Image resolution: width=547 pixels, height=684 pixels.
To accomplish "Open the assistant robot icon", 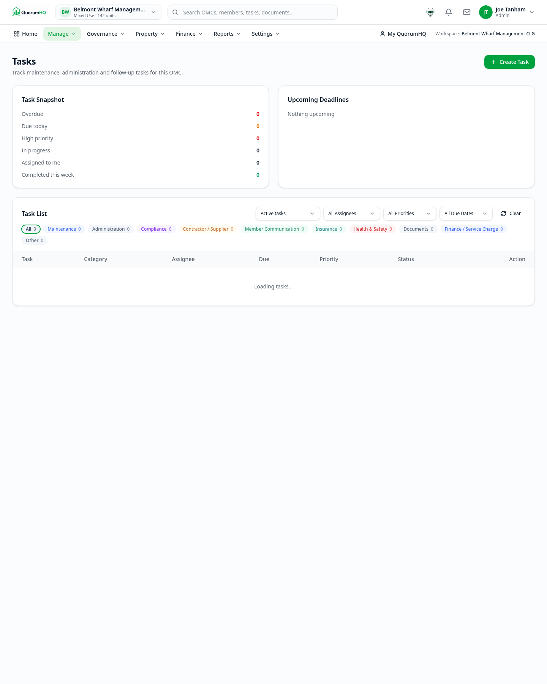I will point(430,12).
